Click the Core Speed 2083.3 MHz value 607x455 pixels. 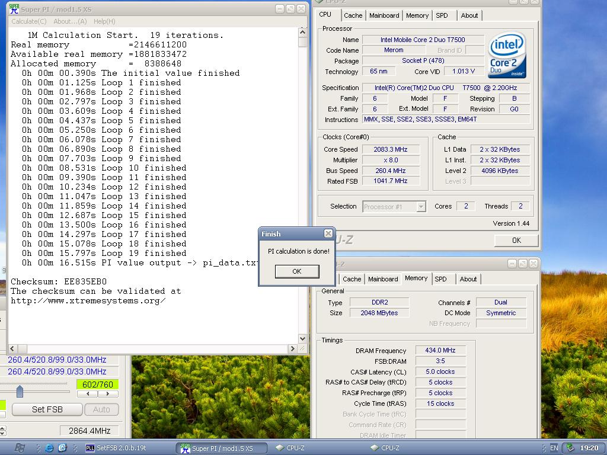[391, 149]
